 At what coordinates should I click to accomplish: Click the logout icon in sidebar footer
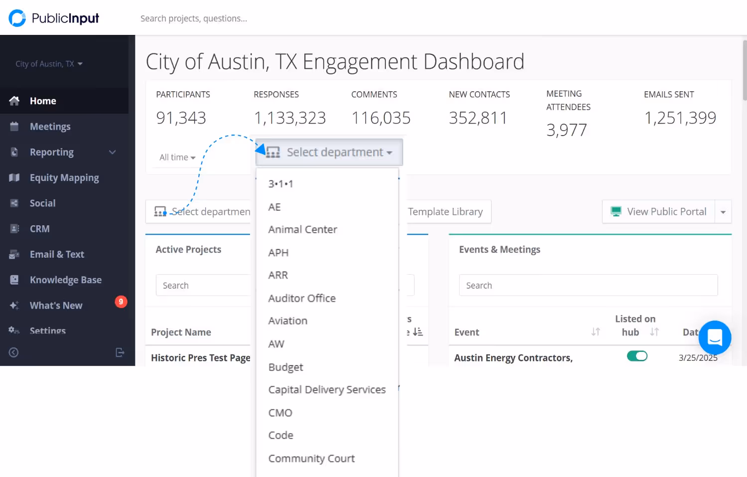point(120,352)
